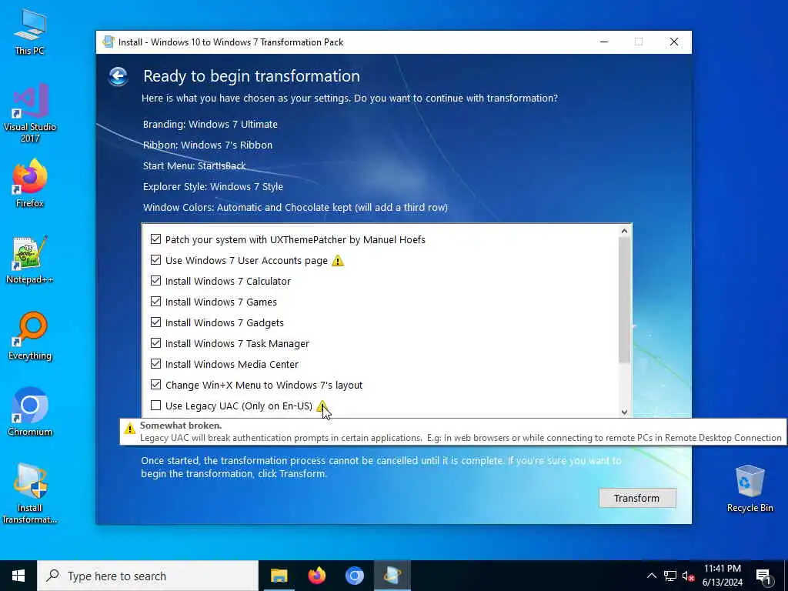Click the Transform button
The width and height of the screenshot is (788, 591).
coord(636,498)
